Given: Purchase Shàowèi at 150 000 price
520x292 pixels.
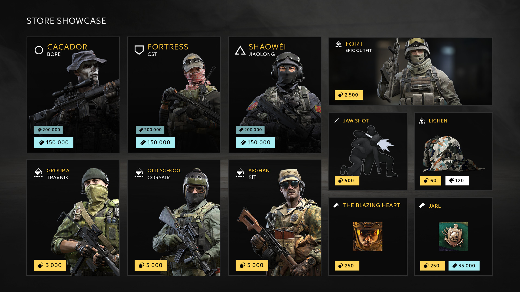Looking at the screenshot, I should point(255,142).
